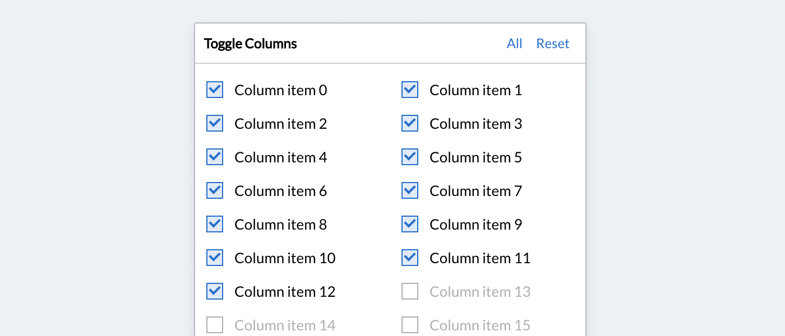Uncheck the Column item 1 checkbox
Image resolution: width=785 pixels, height=336 pixels.
point(410,90)
